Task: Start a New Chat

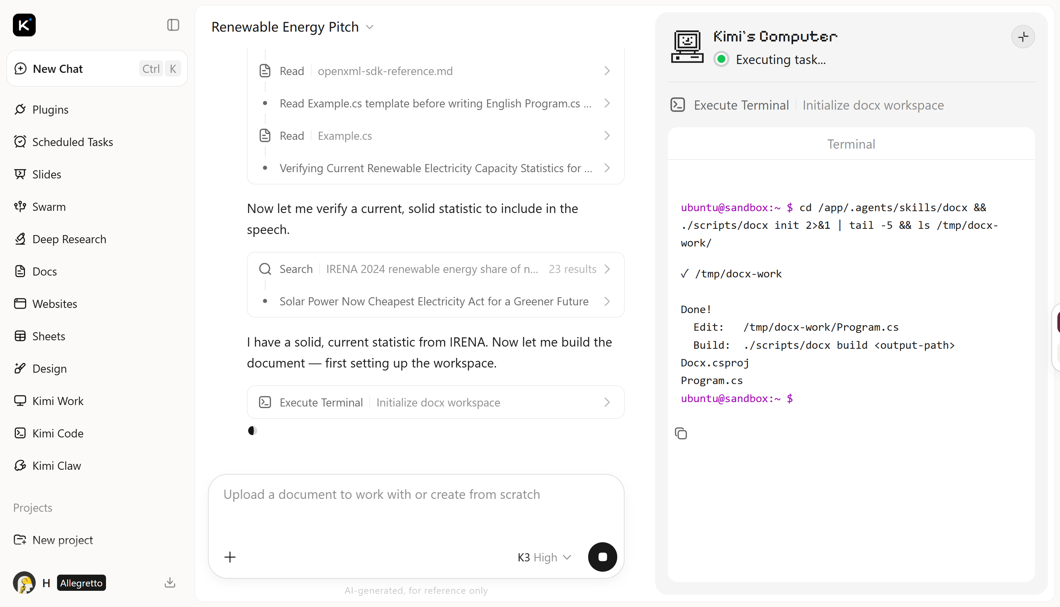Action: [97, 69]
